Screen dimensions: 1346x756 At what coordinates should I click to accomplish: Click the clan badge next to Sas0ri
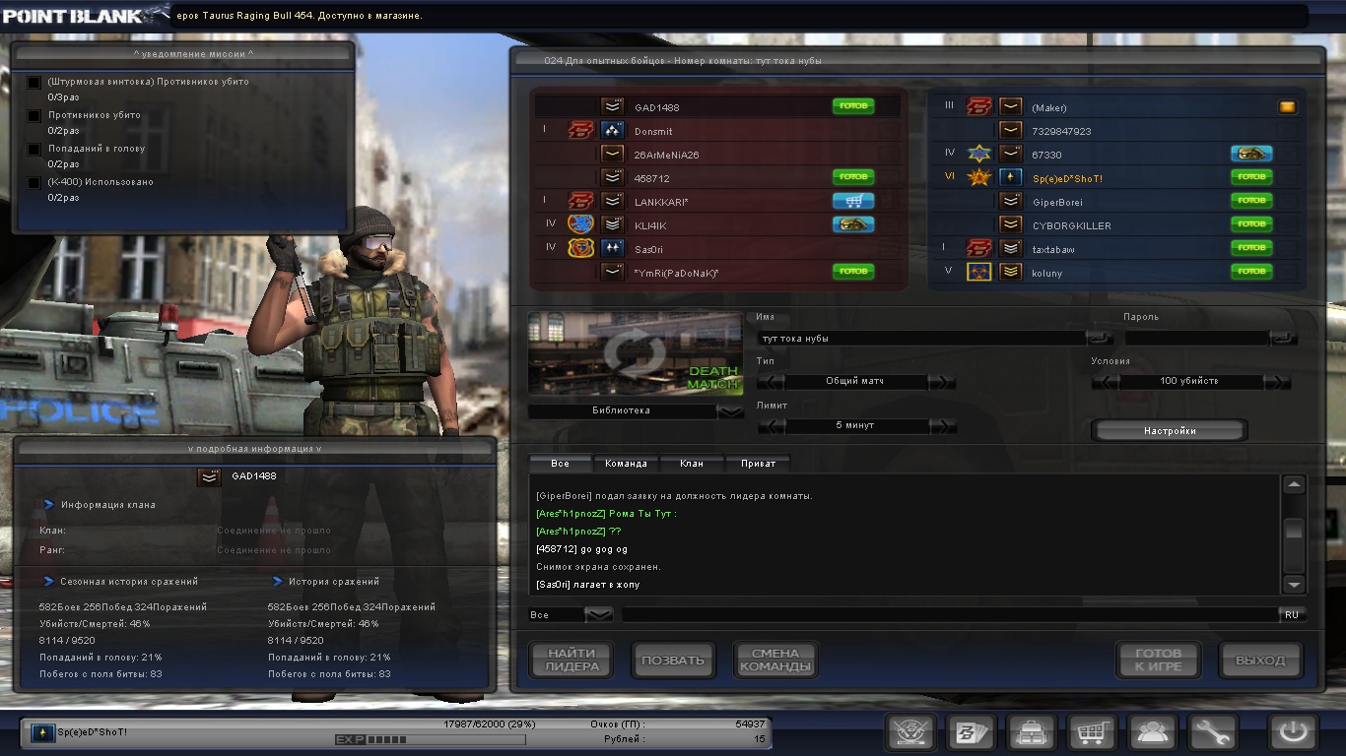pos(580,248)
